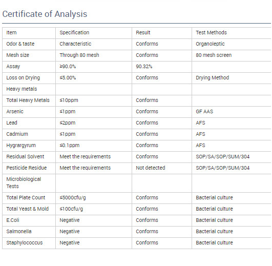The width and height of the screenshot is (272, 266).
Task: Click the Mesh size cell
Action: point(18,55)
